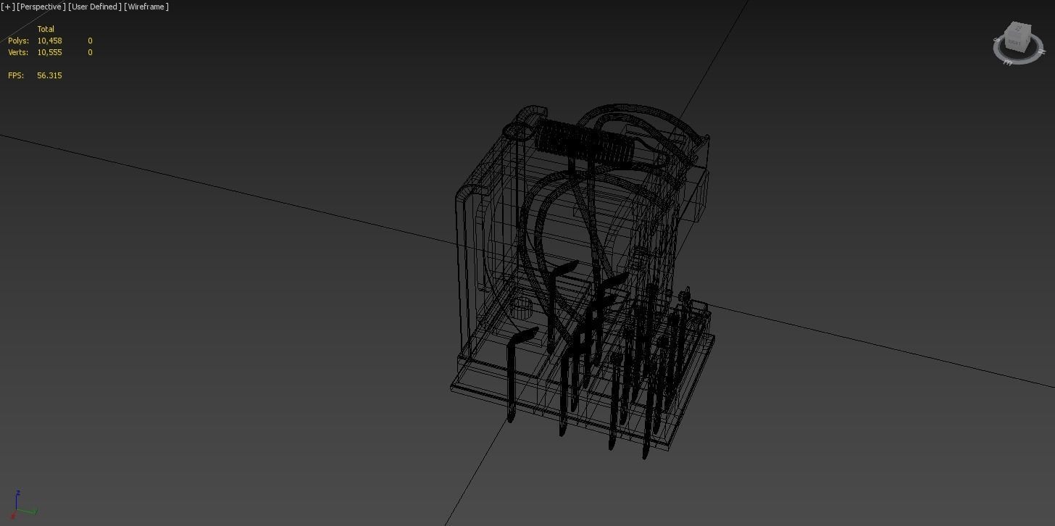Click the Polys total value 10,458

pos(50,41)
